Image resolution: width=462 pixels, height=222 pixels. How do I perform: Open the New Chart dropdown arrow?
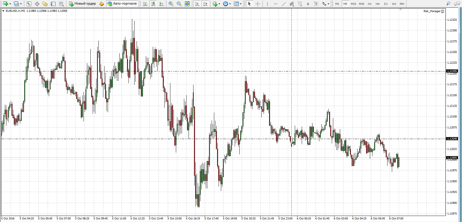pyautogui.click(x=10, y=4)
